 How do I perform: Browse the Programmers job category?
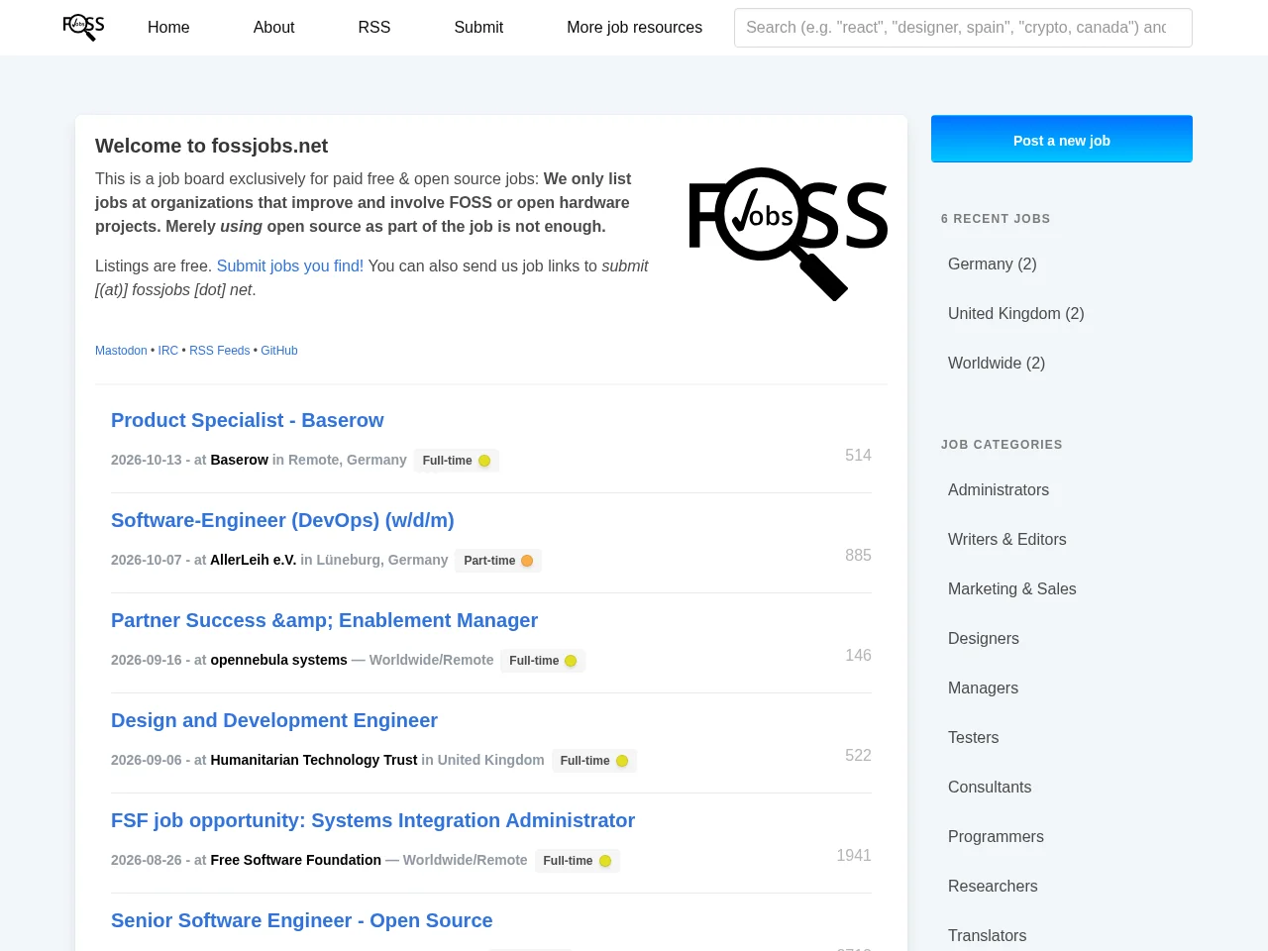pyautogui.click(x=996, y=836)
